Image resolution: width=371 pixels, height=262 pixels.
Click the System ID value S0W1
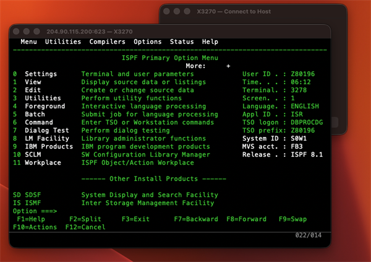(299, 139)
